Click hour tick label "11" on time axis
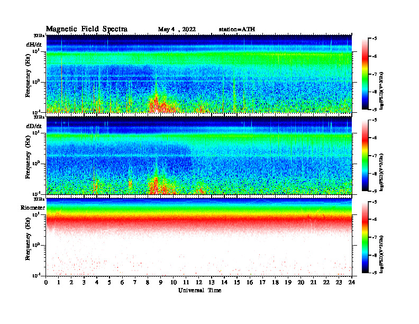The image size is (419, 324). (186, 282)
